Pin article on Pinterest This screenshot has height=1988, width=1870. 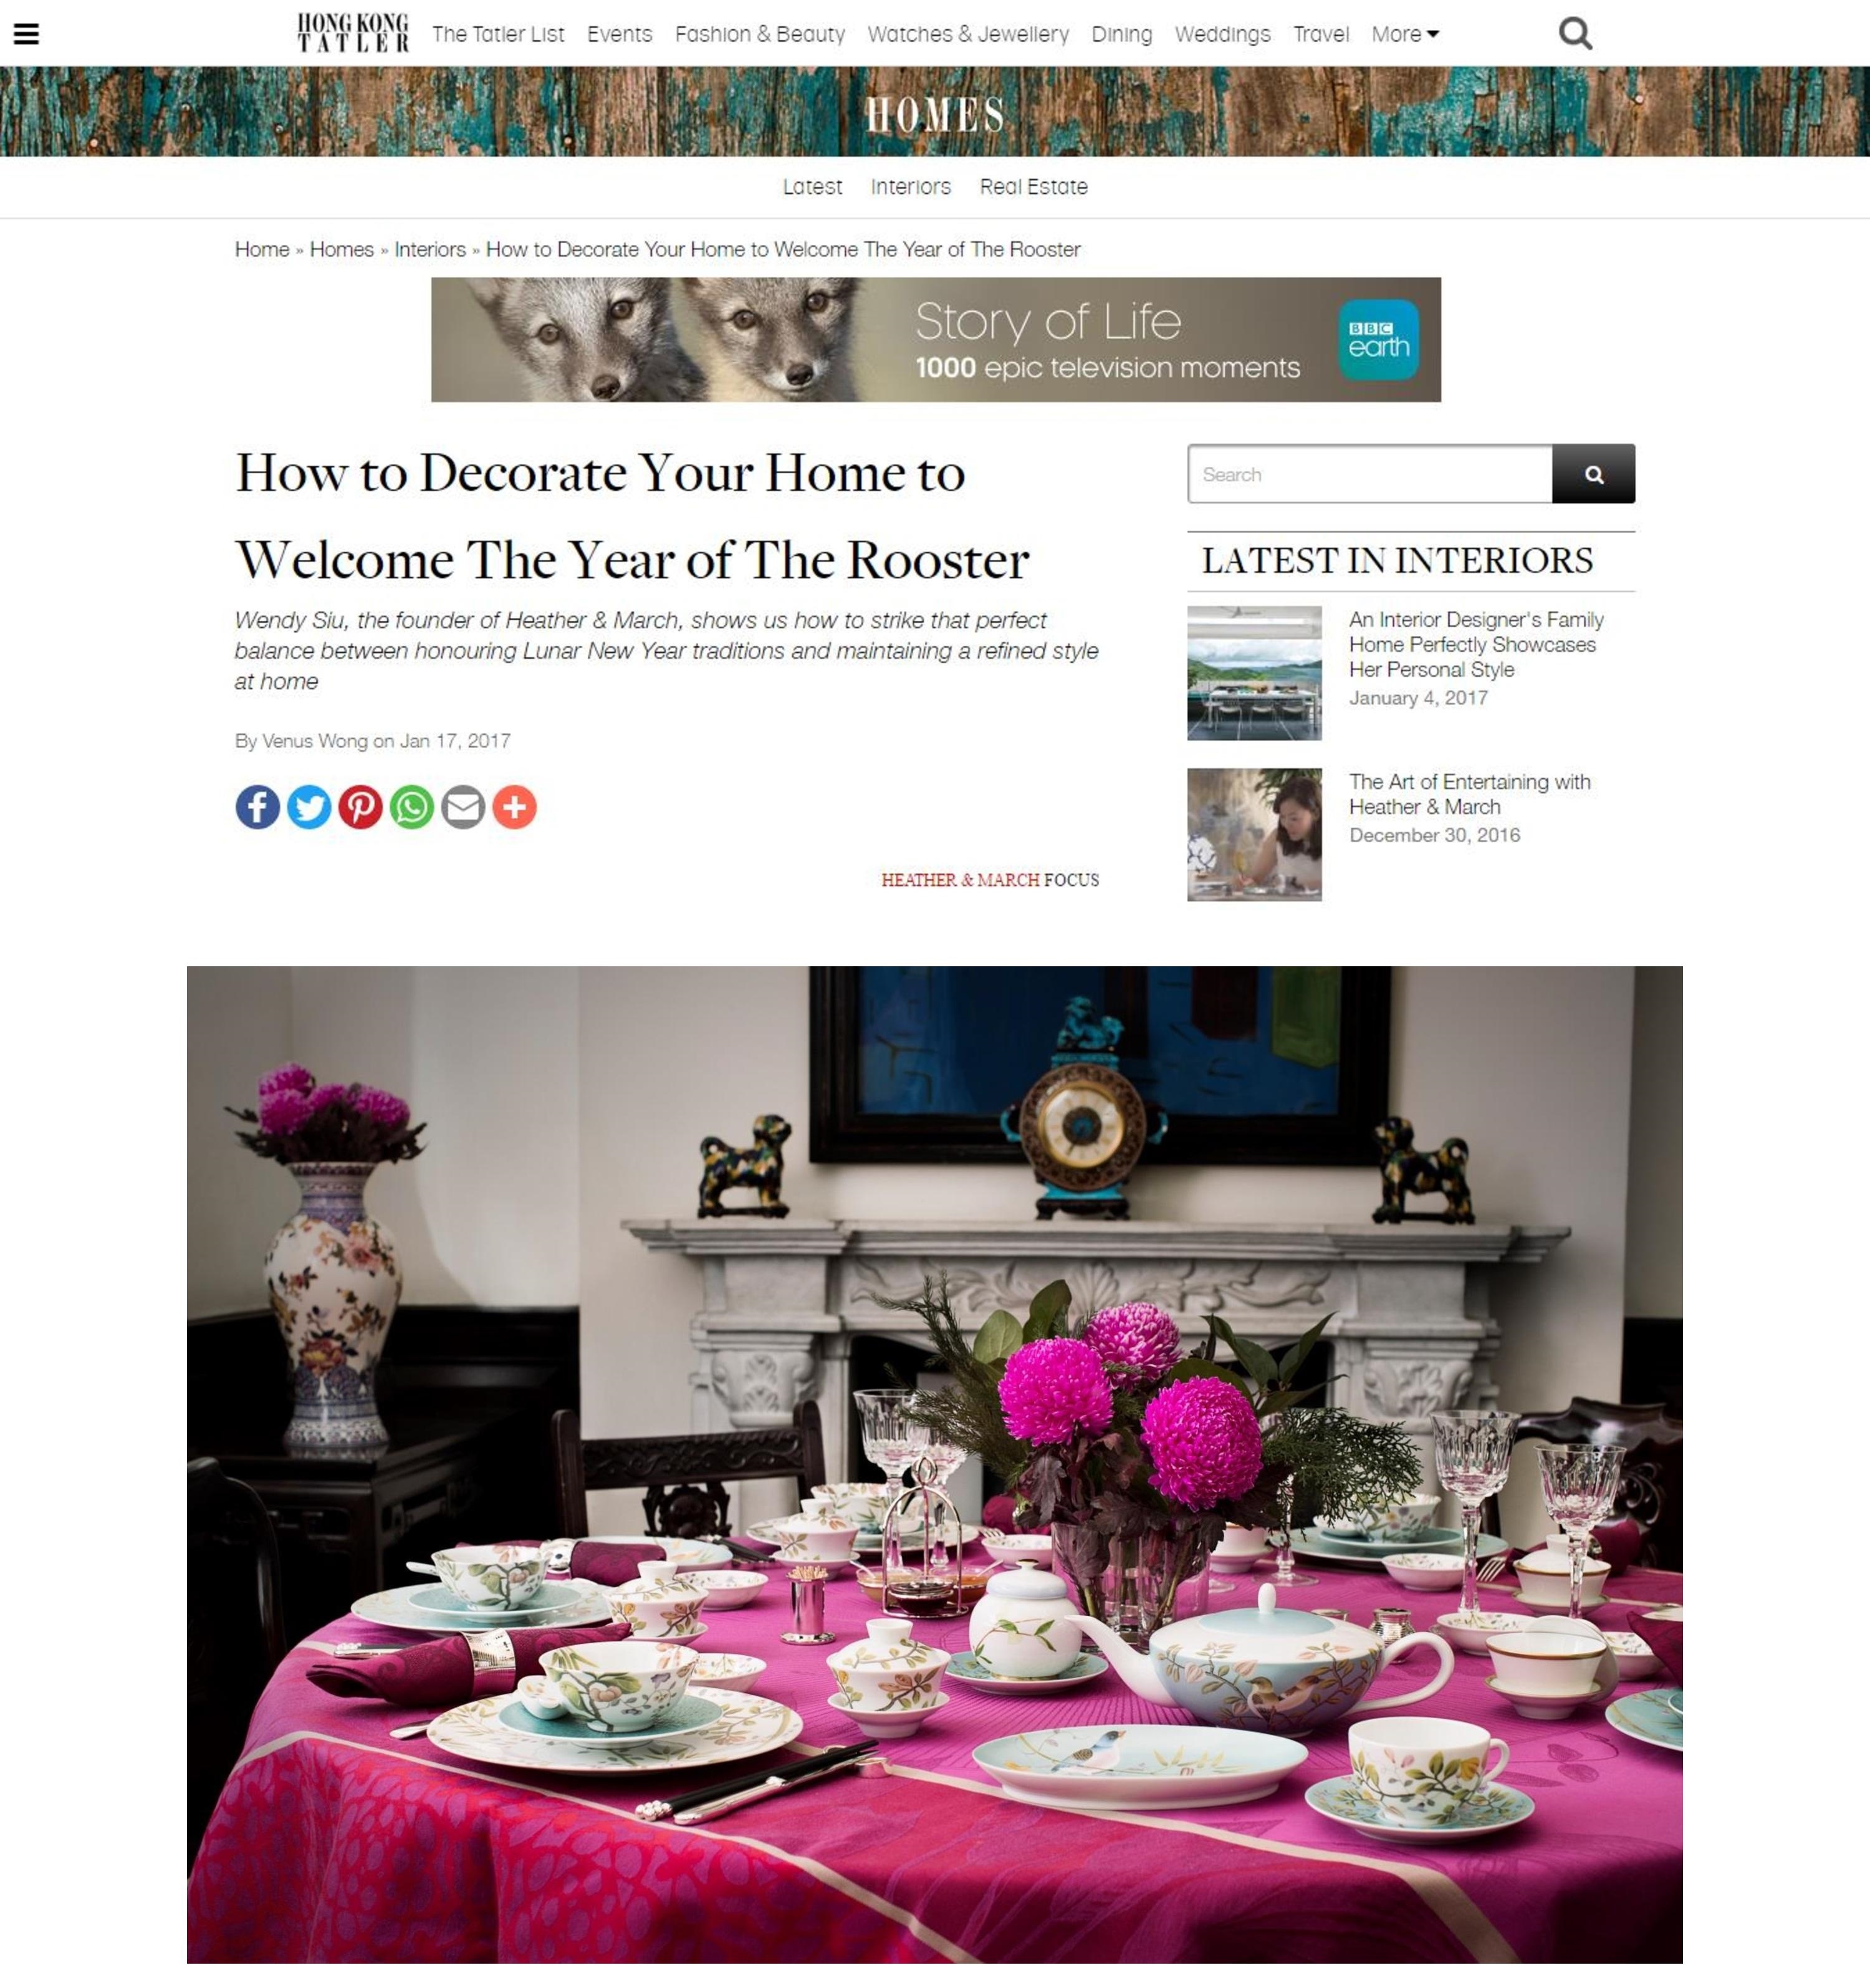pos(360,807)
